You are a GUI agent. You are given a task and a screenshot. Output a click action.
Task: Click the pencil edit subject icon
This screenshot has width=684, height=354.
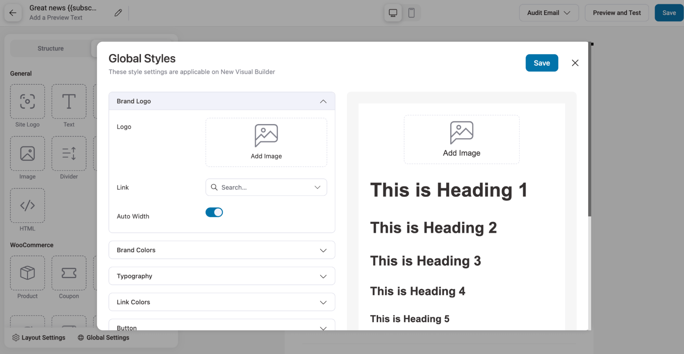[118, 13]
